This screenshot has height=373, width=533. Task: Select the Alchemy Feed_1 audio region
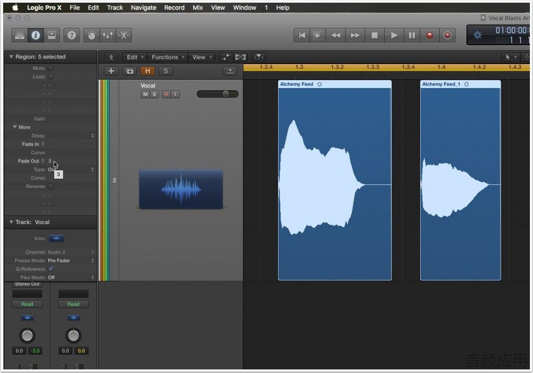click(460, 180)
